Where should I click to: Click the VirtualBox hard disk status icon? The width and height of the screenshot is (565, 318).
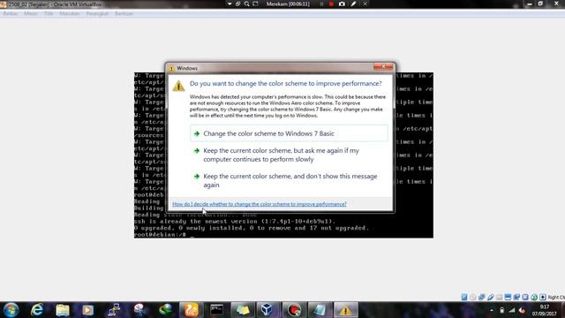coord(464,297)
